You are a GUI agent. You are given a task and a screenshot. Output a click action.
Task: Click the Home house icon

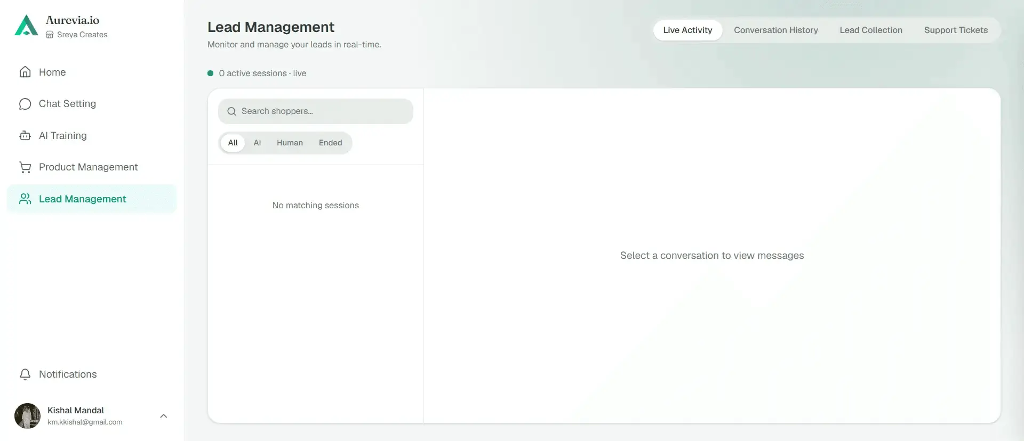pos(25,72)
